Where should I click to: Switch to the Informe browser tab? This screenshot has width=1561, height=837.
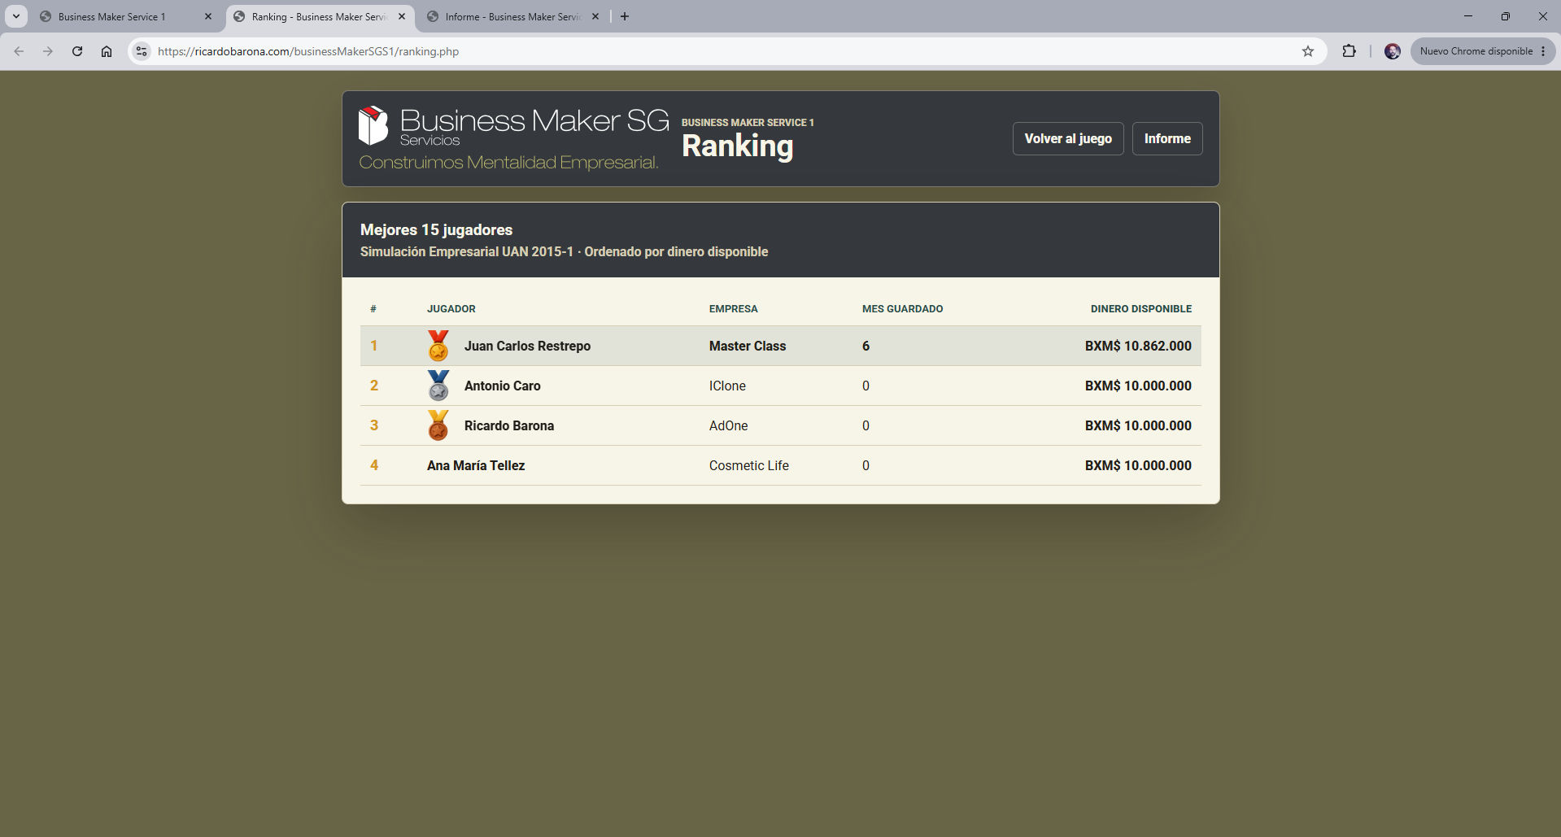coord(512,16)
